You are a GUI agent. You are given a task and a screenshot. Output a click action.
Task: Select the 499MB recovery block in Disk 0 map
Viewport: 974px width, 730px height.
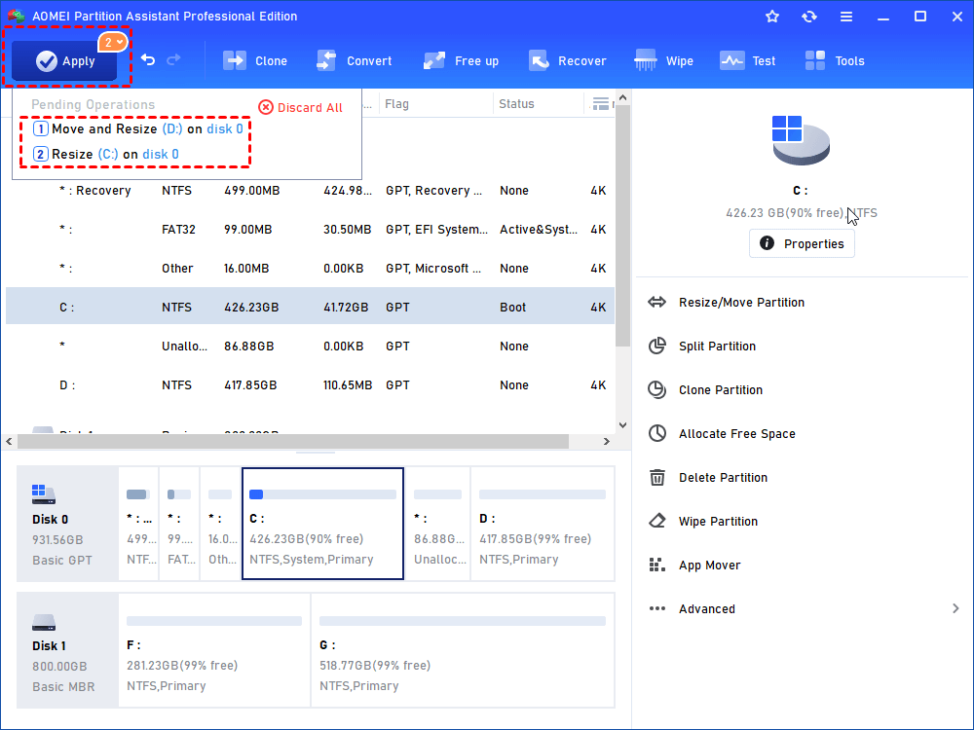point(138,524)
